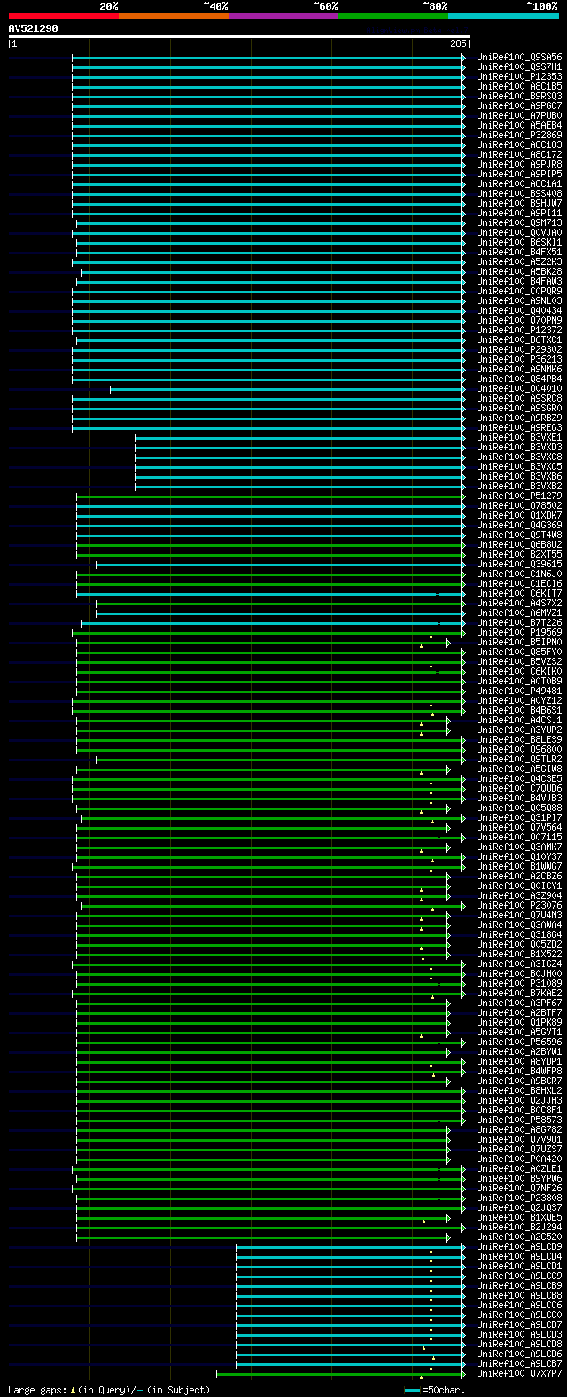Click the green alignment bar for UniRef100_P51279
The image size is (567, 1397).
tap(268, 496)
